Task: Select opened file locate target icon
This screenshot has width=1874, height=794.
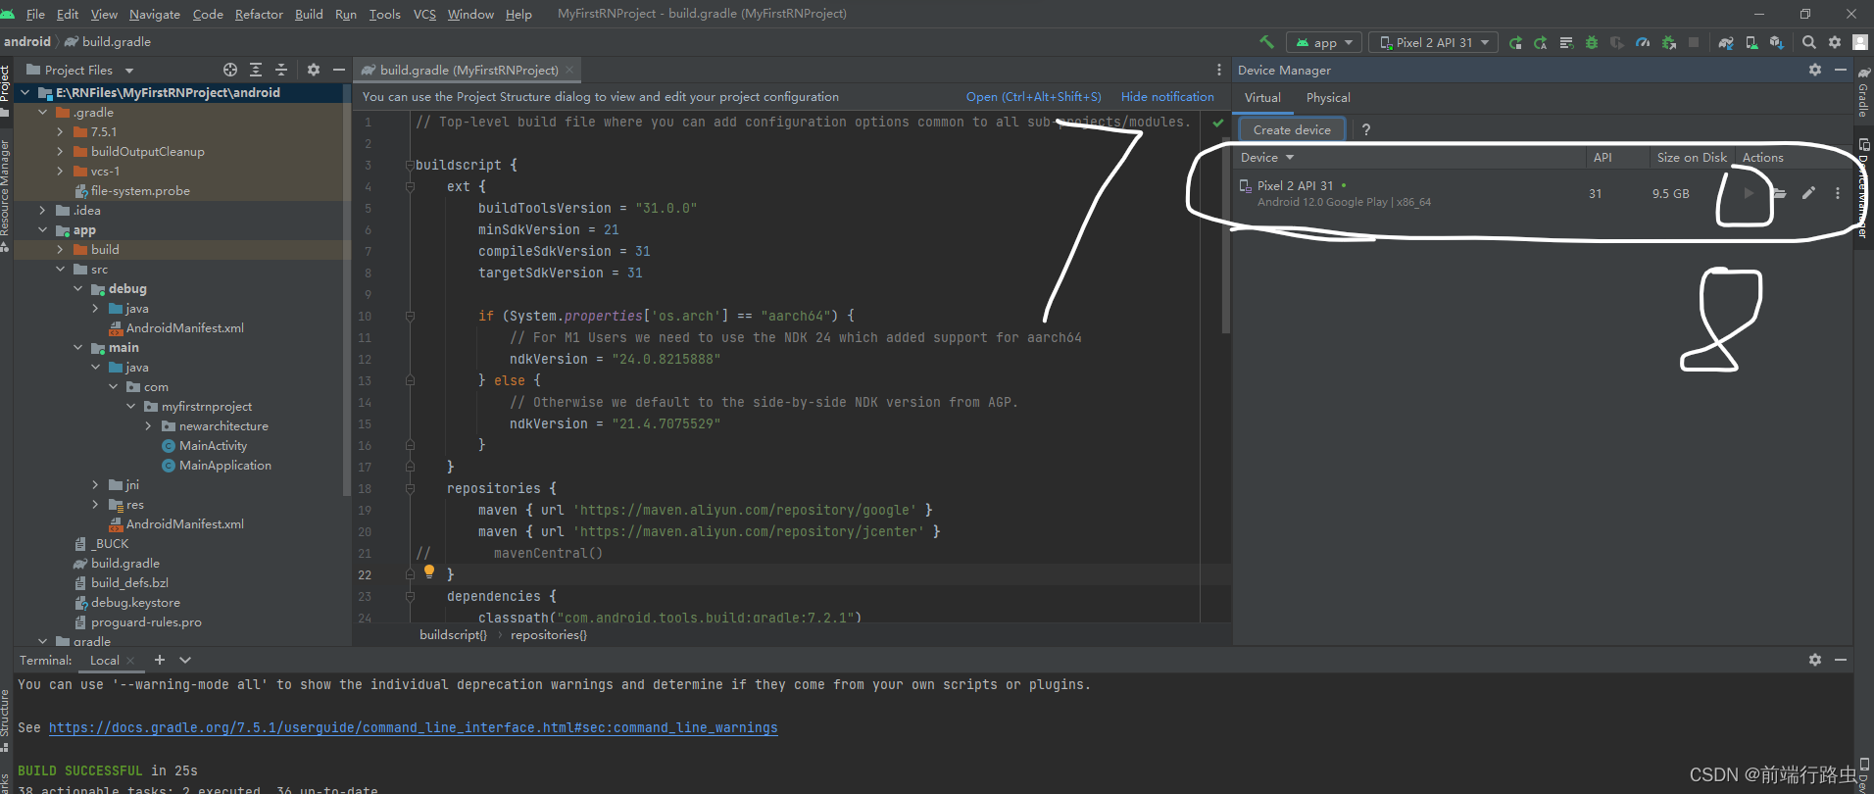Action: point(230,70)
